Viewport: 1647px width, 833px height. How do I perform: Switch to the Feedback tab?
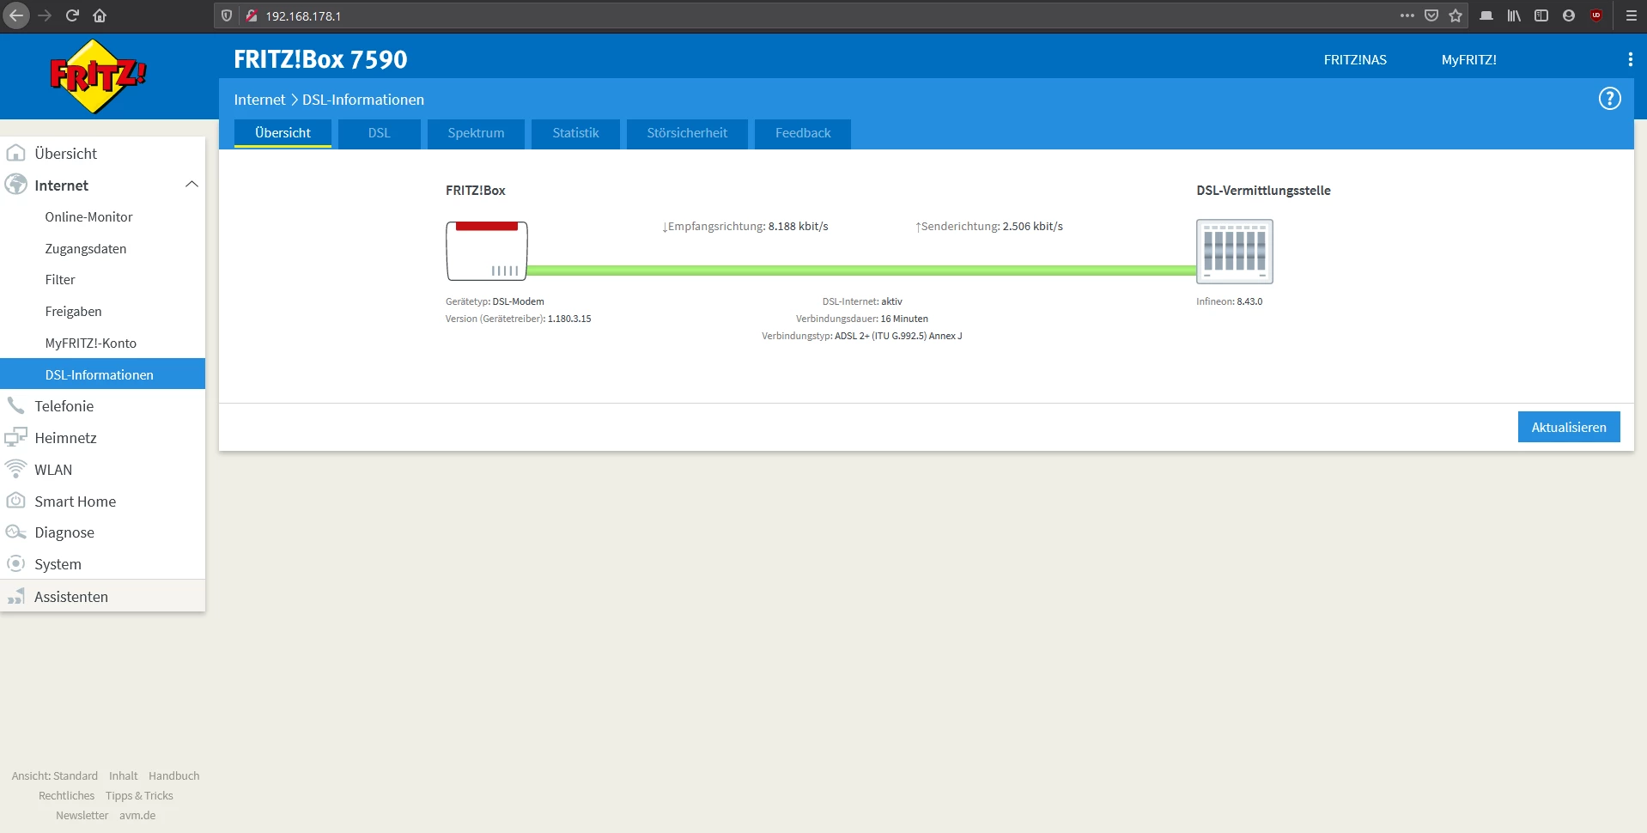pos(803,133)
